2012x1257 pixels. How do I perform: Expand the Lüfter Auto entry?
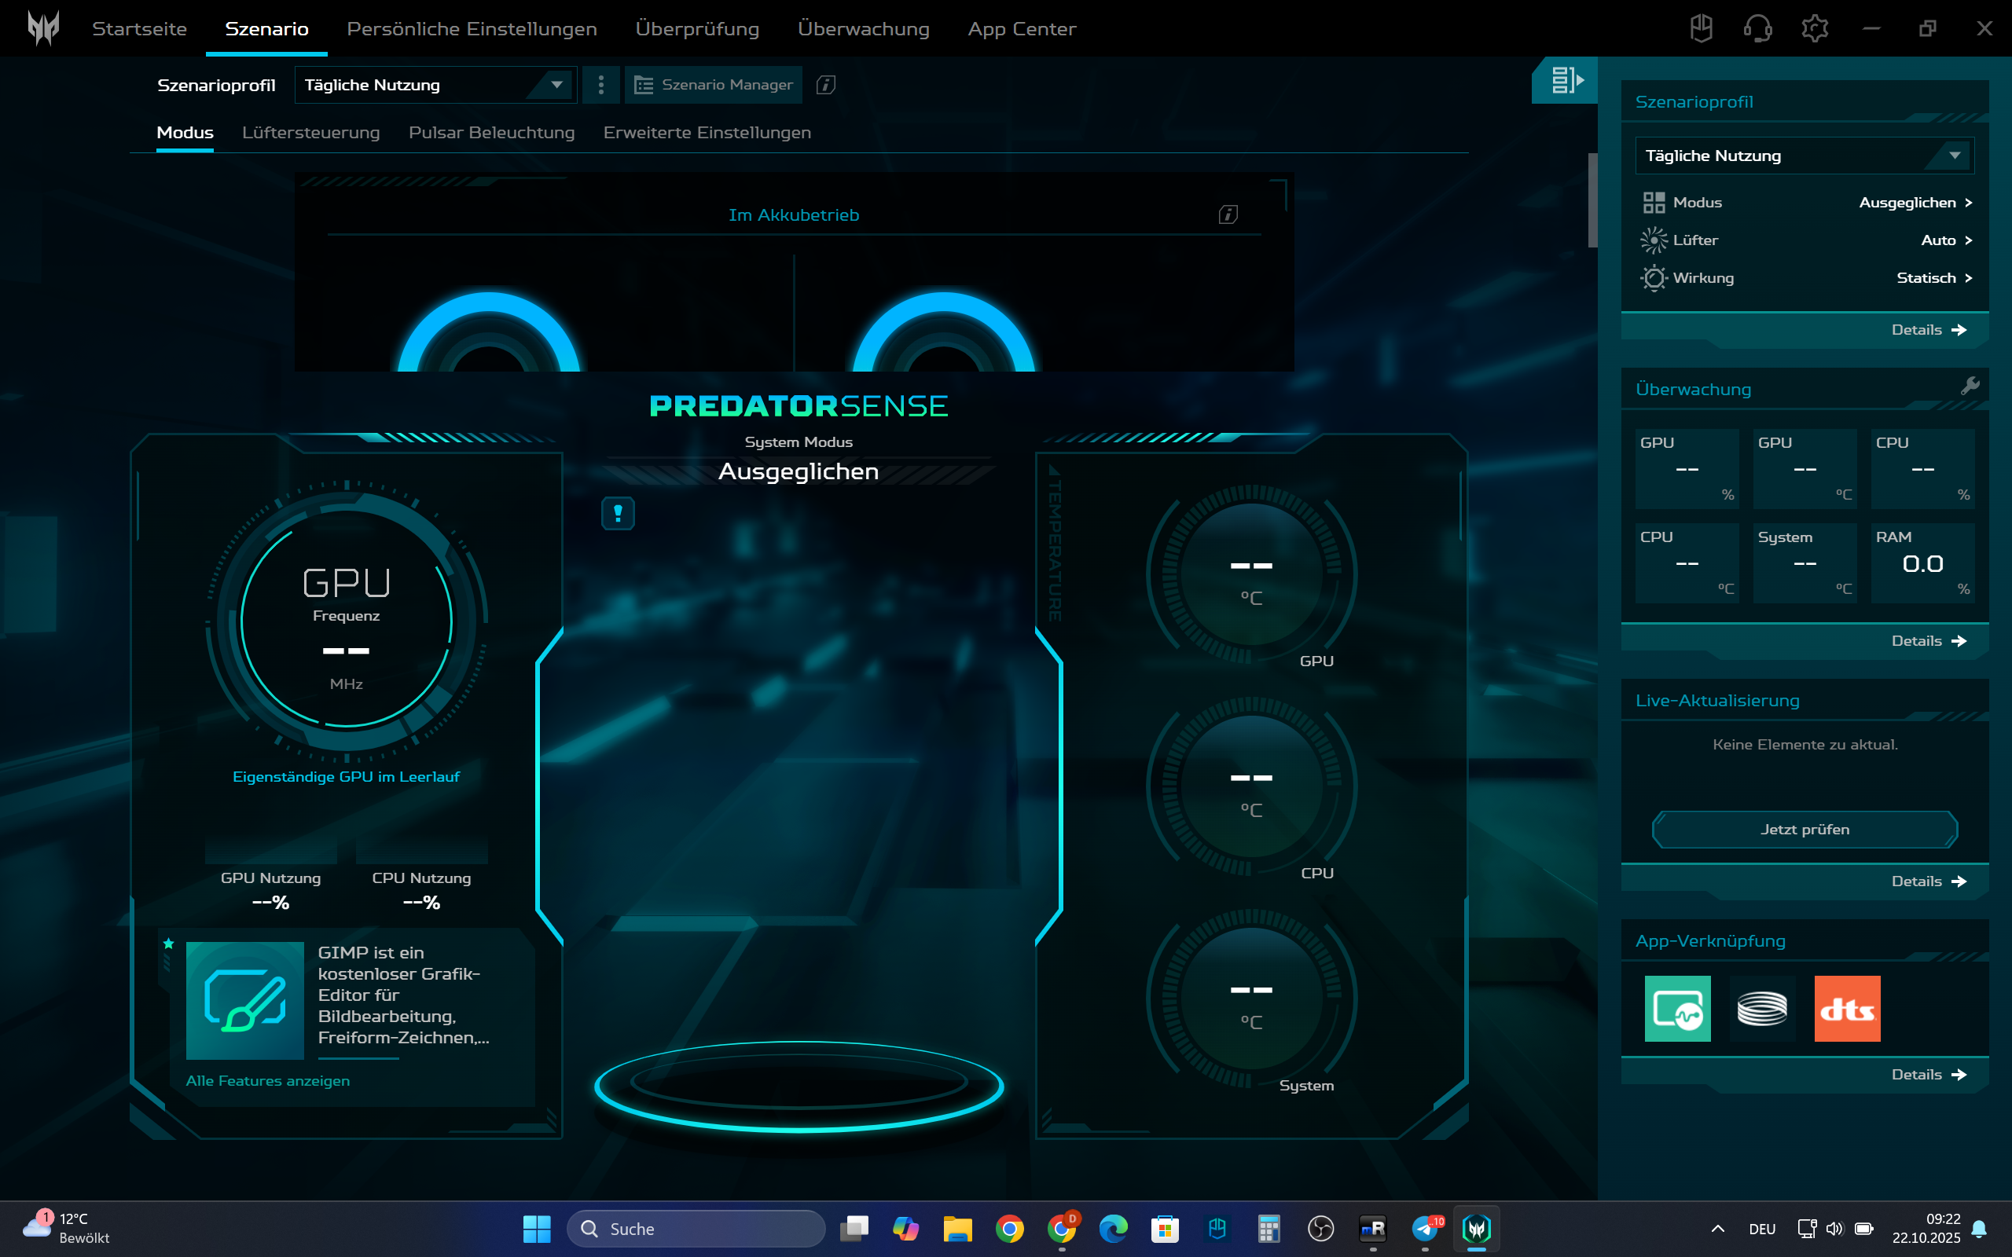click(x=1945, y=240)
